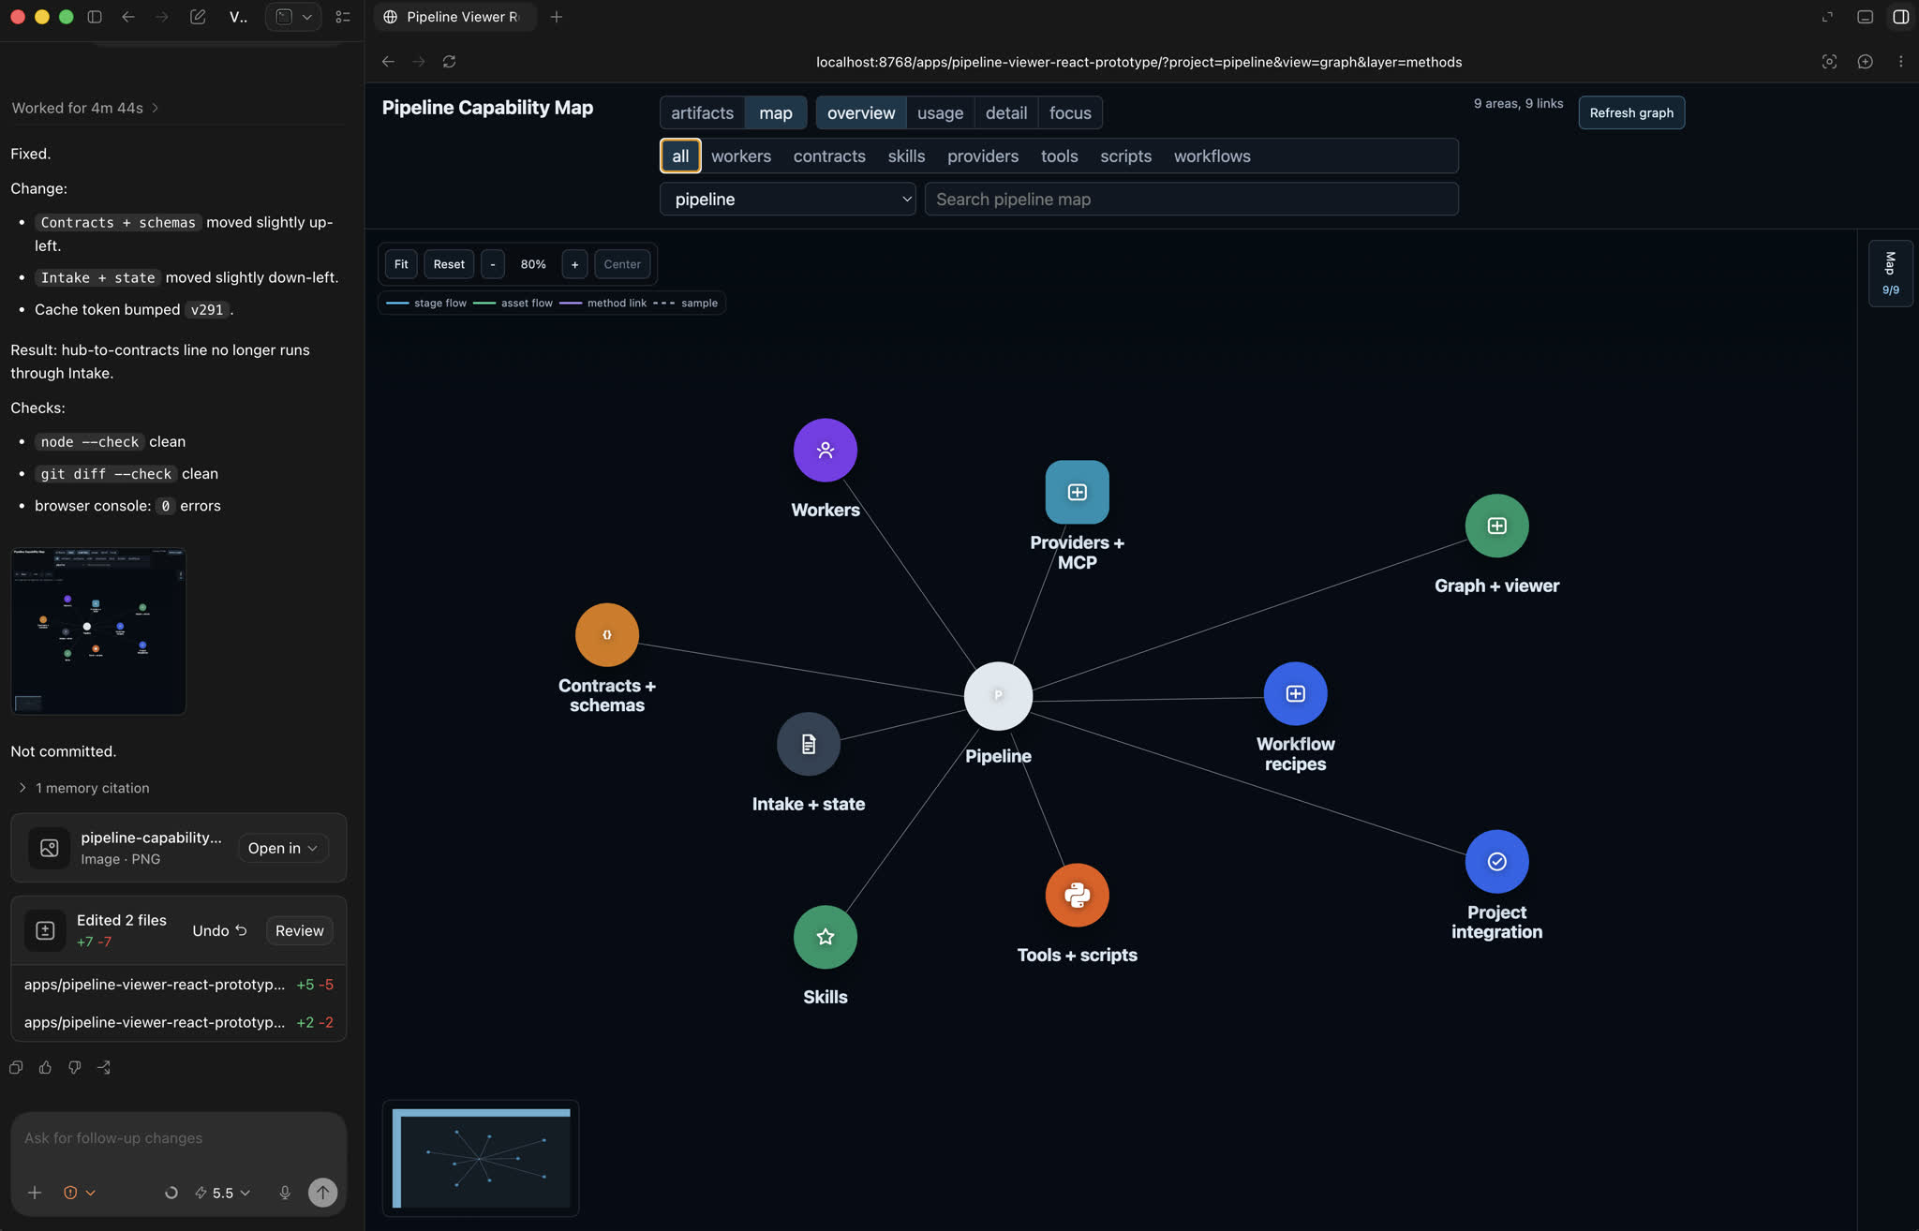Start a new chat with compose icon
Viewport: 1919px width, 1231px height.
pos(198,17)
